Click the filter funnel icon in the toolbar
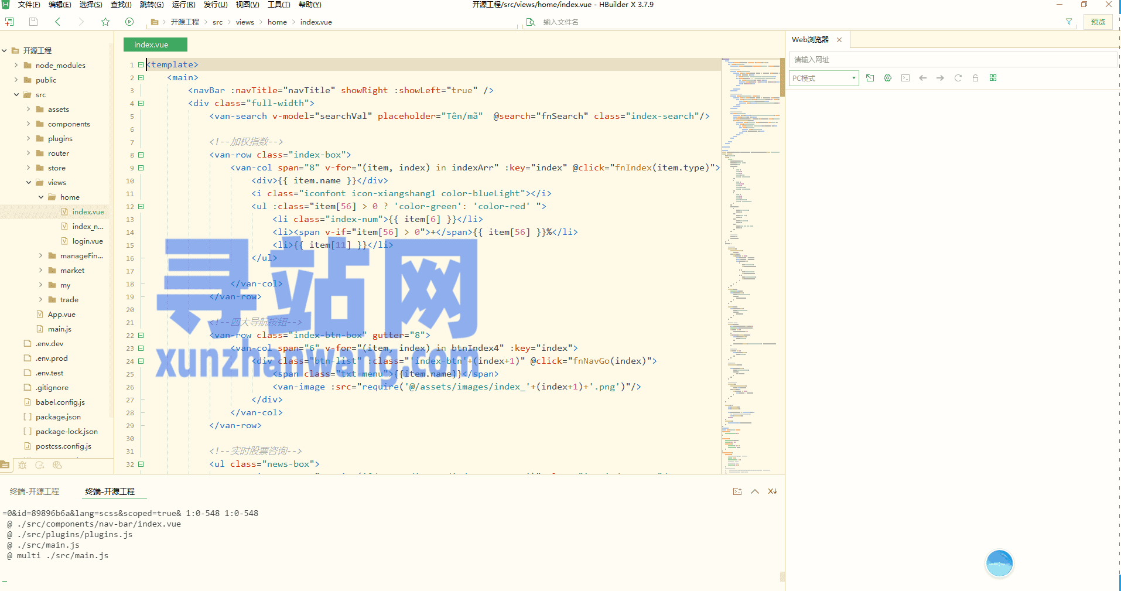Screen dimensions: 1121x591 pyautogui.click(x=1068, y=22)
